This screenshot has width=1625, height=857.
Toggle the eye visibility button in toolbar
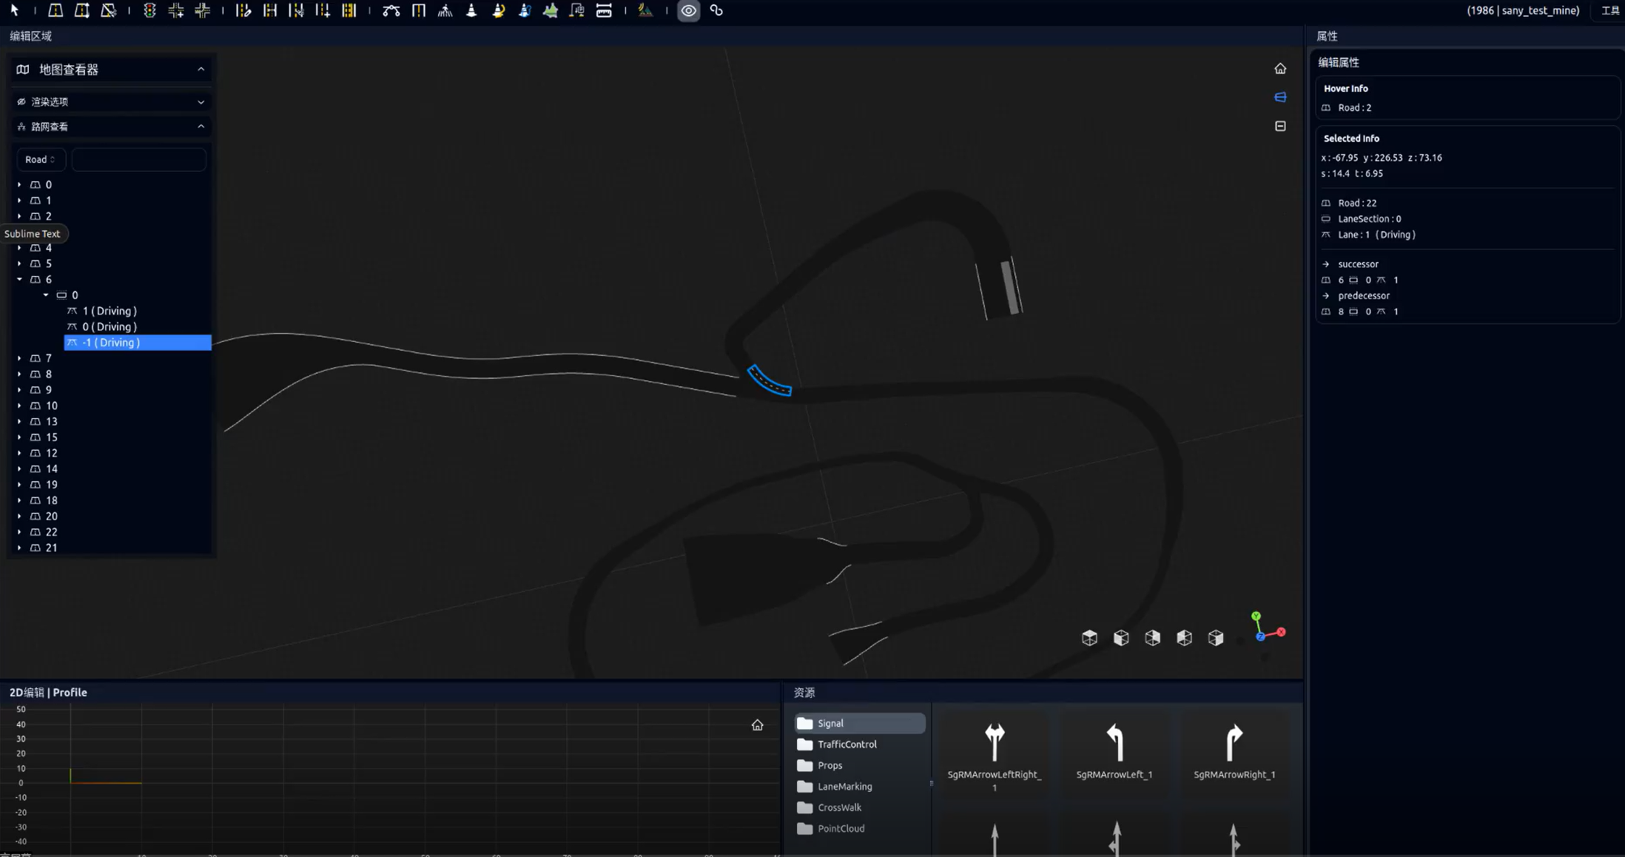[x=689, y=10]
